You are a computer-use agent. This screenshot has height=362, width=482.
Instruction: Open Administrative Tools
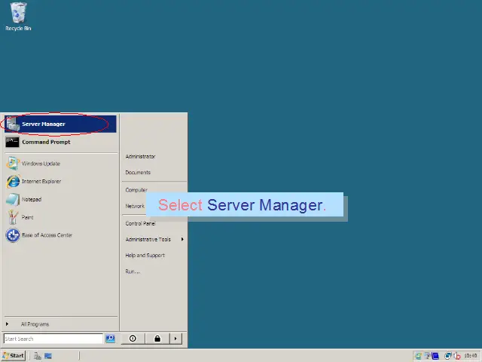(x=148, y=239)
